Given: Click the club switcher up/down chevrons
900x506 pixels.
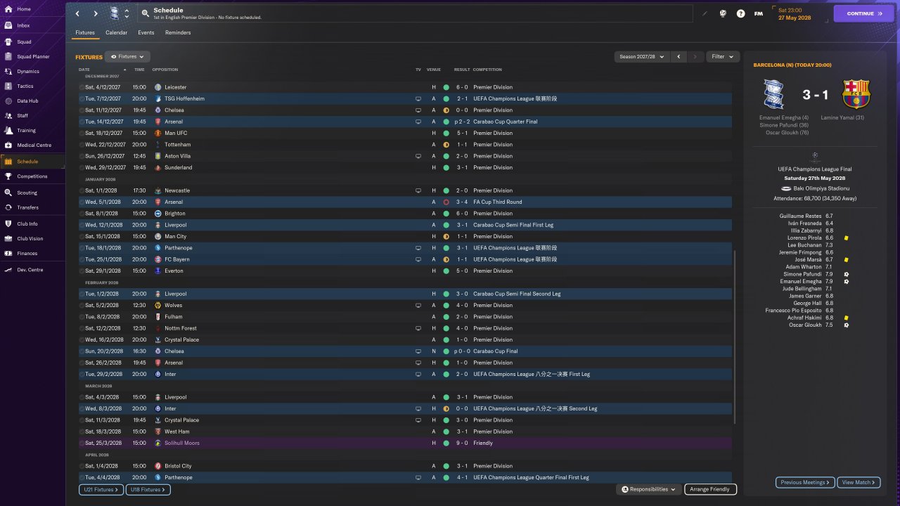Looking at the screenshot, I should point(127,13).
